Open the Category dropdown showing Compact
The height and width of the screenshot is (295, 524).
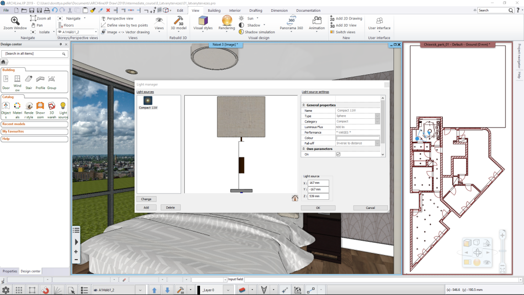coord(377,121)
